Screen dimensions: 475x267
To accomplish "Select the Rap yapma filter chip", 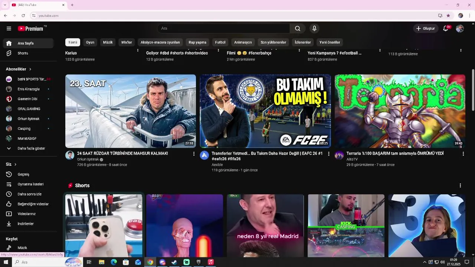I will tap(197, 42).
